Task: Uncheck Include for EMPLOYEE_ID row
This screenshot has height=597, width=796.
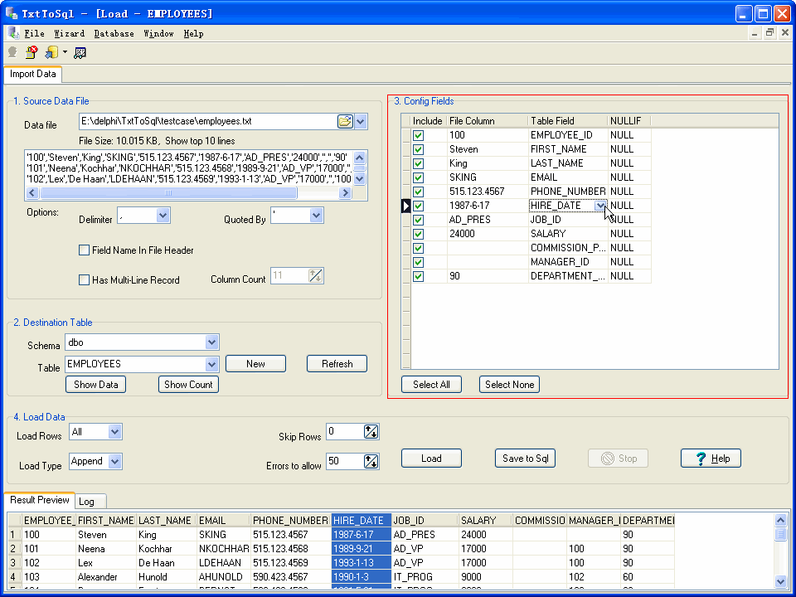Action: click(418, 135)
